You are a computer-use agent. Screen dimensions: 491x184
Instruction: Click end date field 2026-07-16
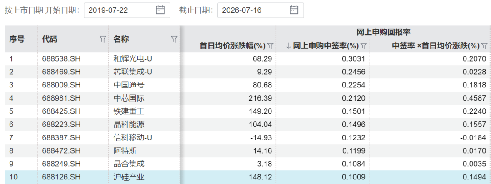click(261, 10)
